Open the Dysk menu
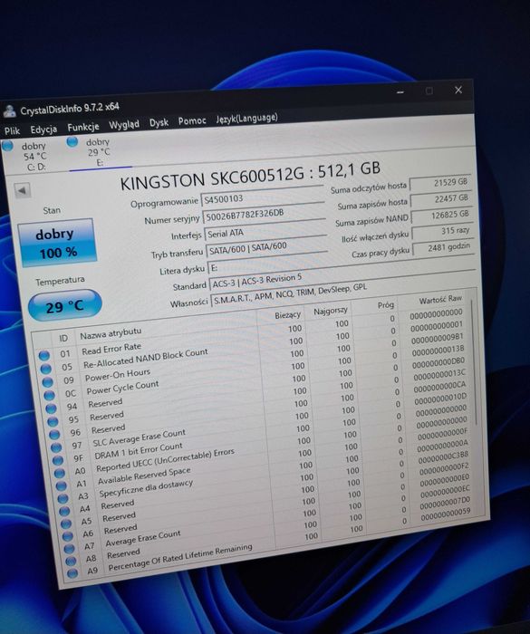The width and height of the screenshot is (530, 634). point(159,122)
